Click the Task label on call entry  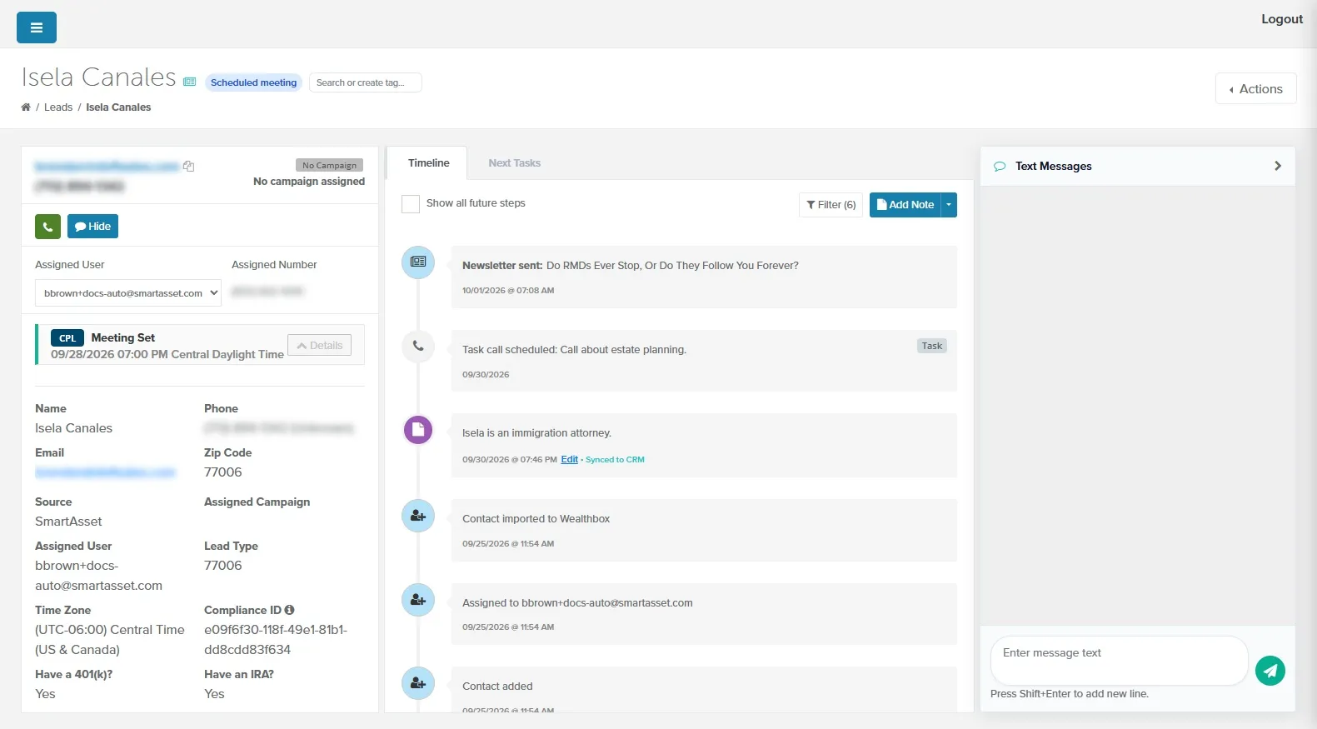point(932,346)
